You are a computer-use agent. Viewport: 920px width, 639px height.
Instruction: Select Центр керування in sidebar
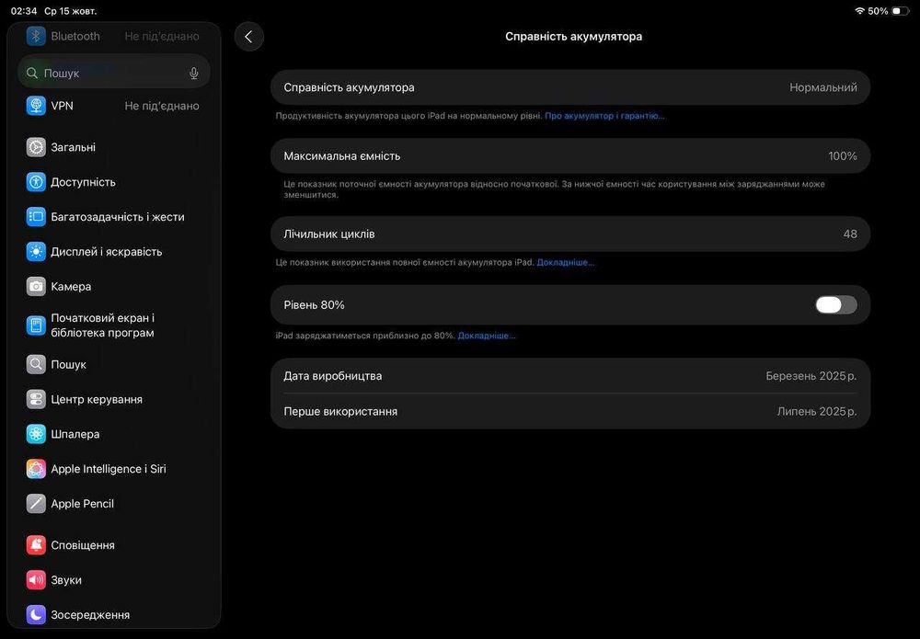(97, 399)
